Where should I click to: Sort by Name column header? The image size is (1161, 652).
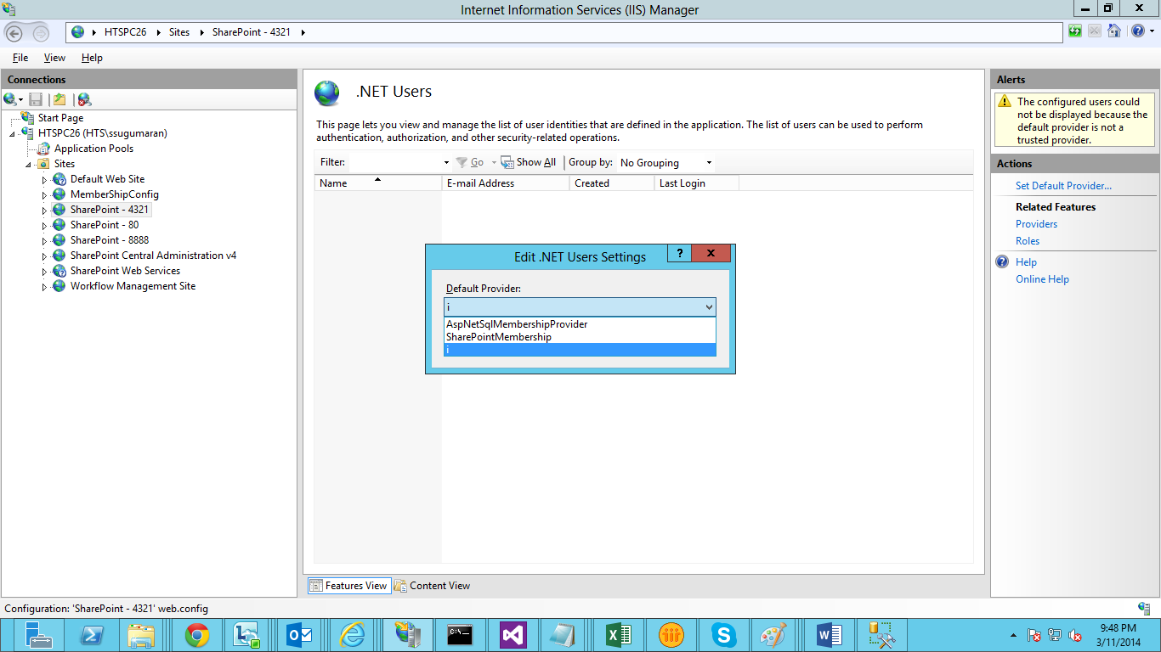click(378, 183)
